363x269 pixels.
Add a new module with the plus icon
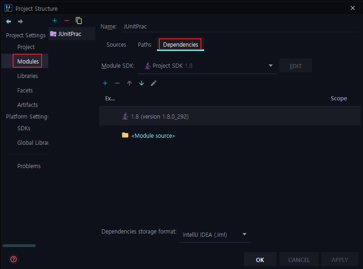pos(55,21)
